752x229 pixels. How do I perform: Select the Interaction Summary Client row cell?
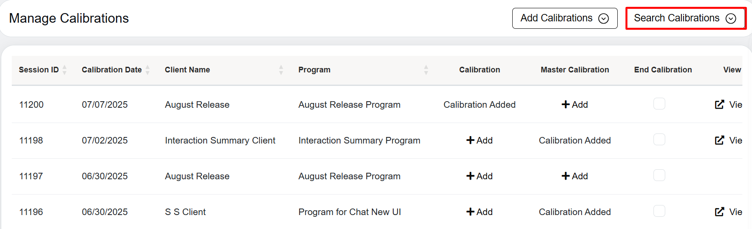tap(220, 140)
